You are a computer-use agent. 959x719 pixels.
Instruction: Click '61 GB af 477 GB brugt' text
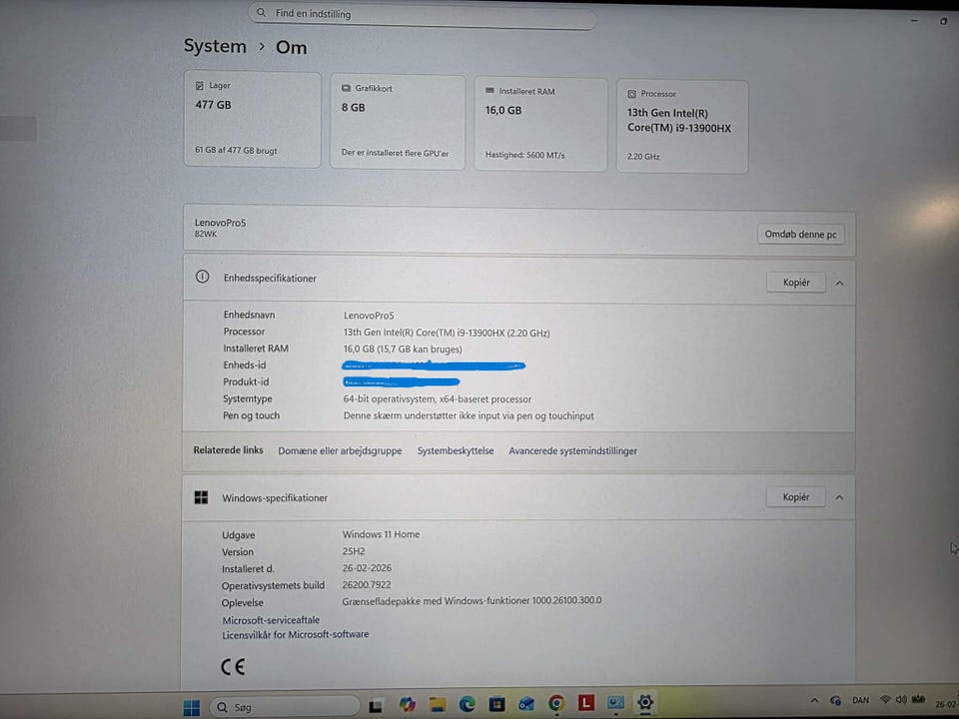pyautogui.click(x=236, y=150)
